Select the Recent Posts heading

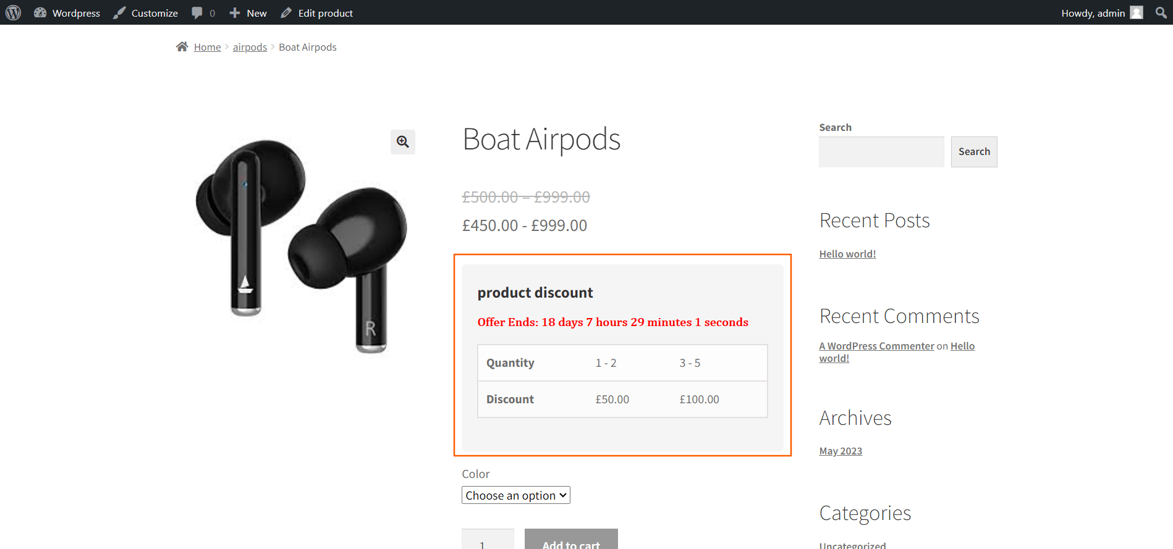pyautogui.click(x=874, y=220)
